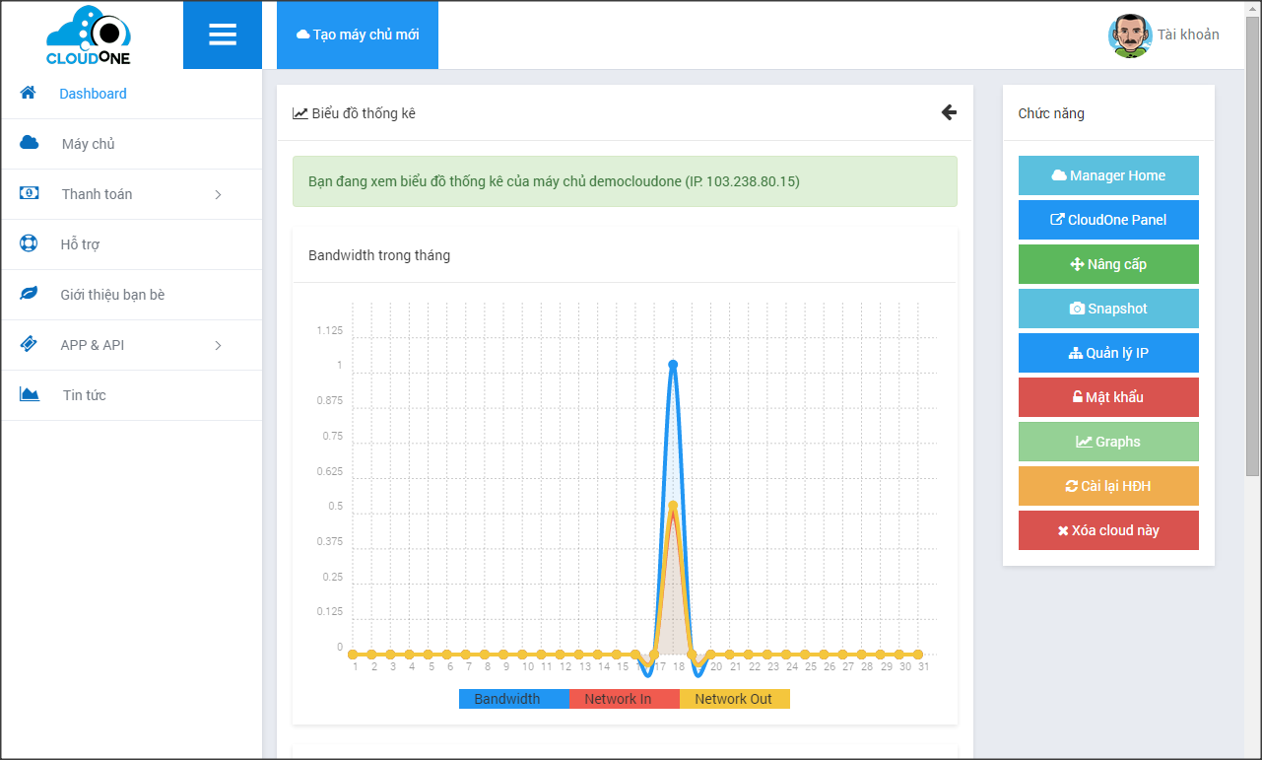Click the back arrow in chart header
The width and height of the screenshot is (1262, 760).
(x=949, y=112)
